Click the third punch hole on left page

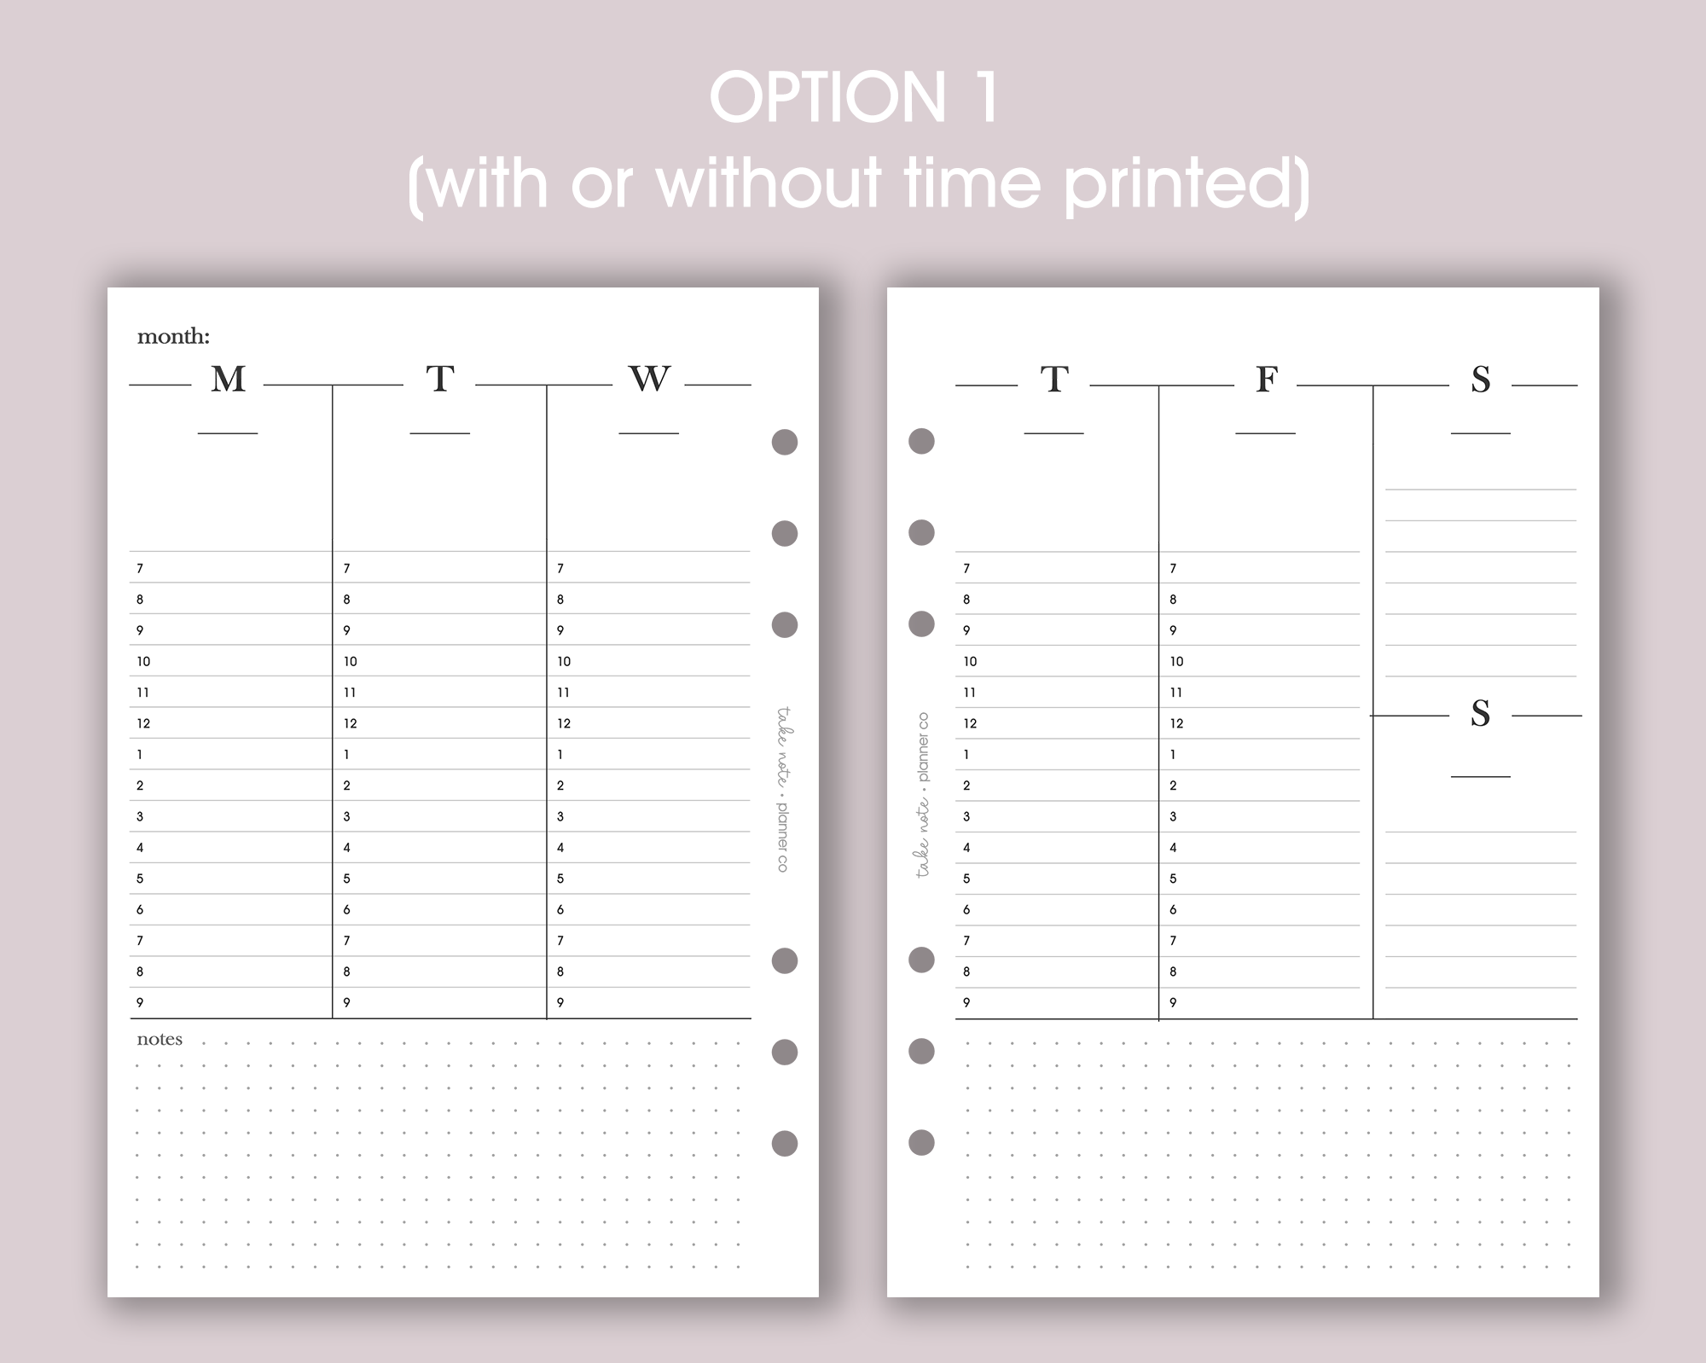785,624
